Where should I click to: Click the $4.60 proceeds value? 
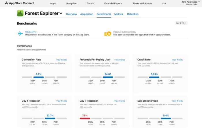(x=108, y=74)
